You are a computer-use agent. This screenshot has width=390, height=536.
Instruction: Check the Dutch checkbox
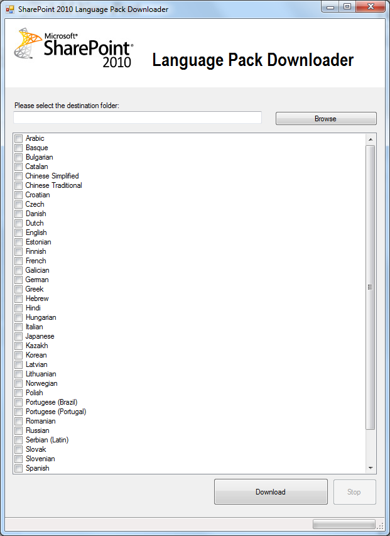coord(19,223)
